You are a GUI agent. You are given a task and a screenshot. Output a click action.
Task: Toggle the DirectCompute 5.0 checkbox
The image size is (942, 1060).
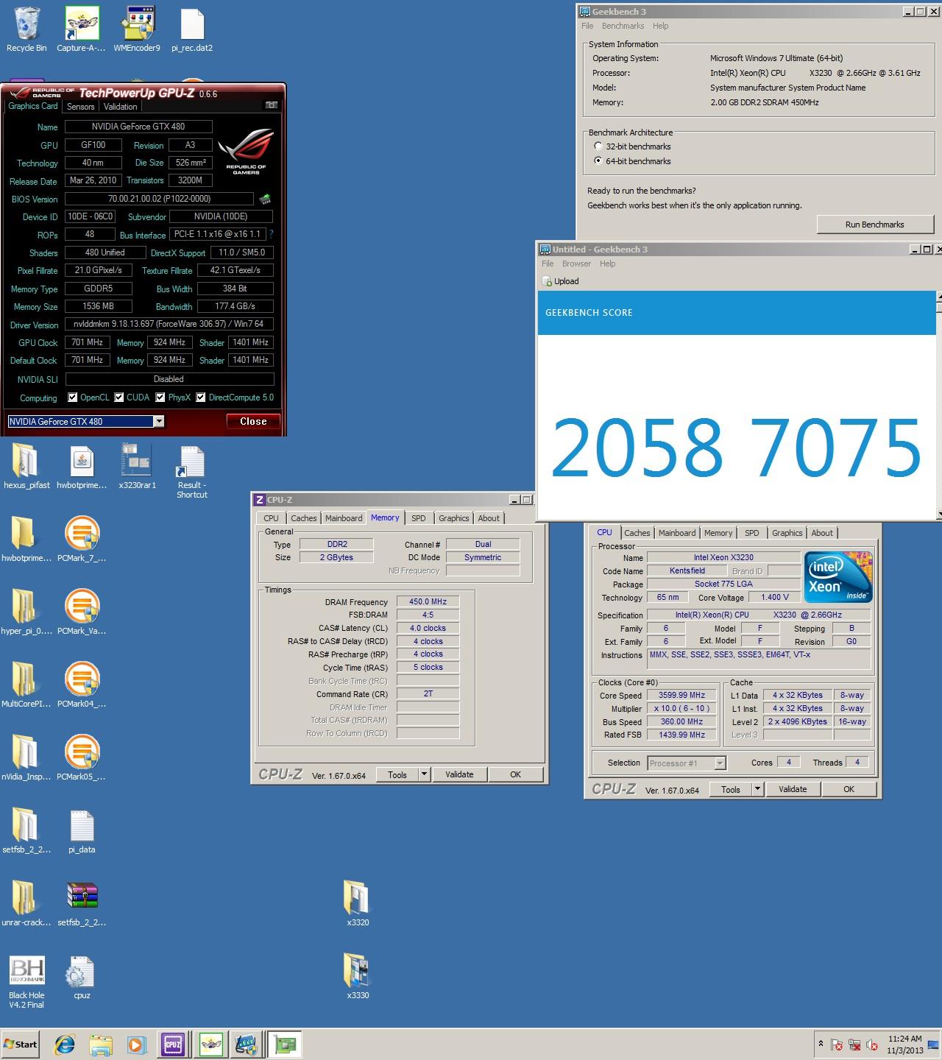(x=200, y=397)
